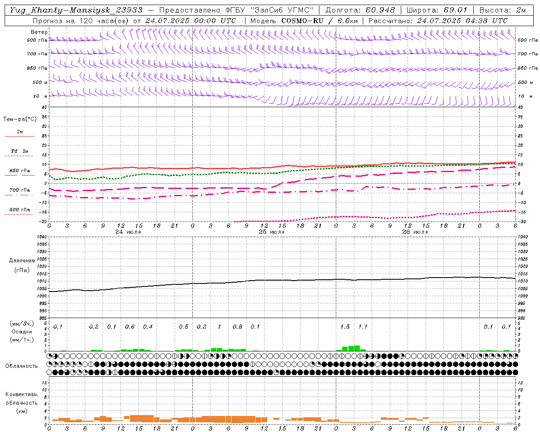Select the Широта: 69.01 header field

point(437,10)
